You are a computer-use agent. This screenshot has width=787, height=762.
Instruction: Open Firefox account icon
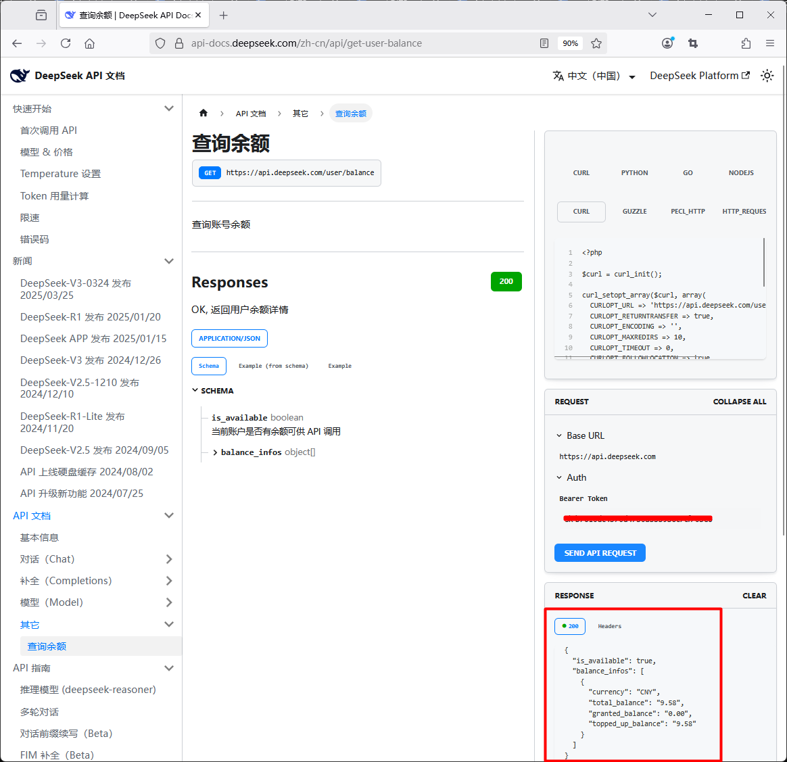667,44
